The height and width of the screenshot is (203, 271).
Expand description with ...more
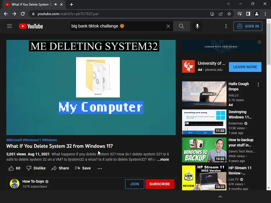tap(163, 159)
